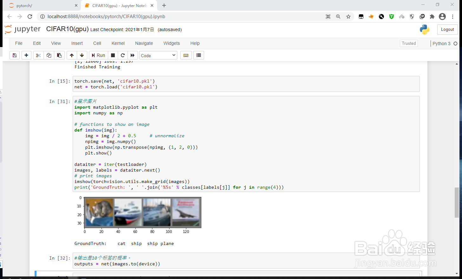Interrupt the kernel with the stop icon

coord(113,55)
